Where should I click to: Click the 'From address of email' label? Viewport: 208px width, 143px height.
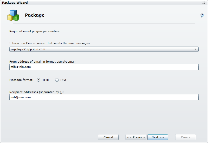click(43, 62)
